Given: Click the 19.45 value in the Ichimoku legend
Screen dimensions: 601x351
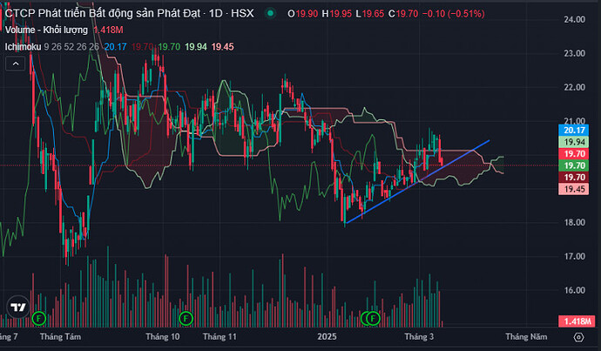Looking at the screenshot, I should 223,47.
